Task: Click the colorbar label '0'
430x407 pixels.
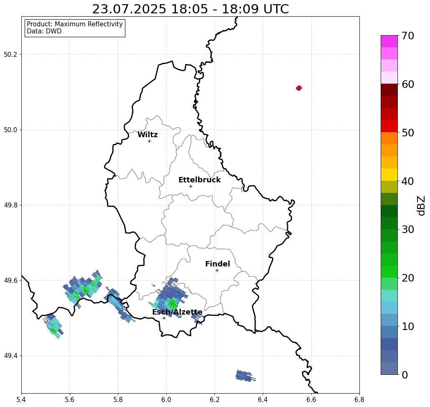Action: click(405, 375)
